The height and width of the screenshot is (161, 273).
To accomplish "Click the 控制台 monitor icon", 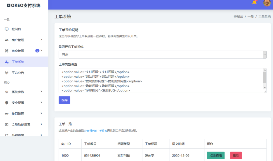I will (x=7, y=29).
